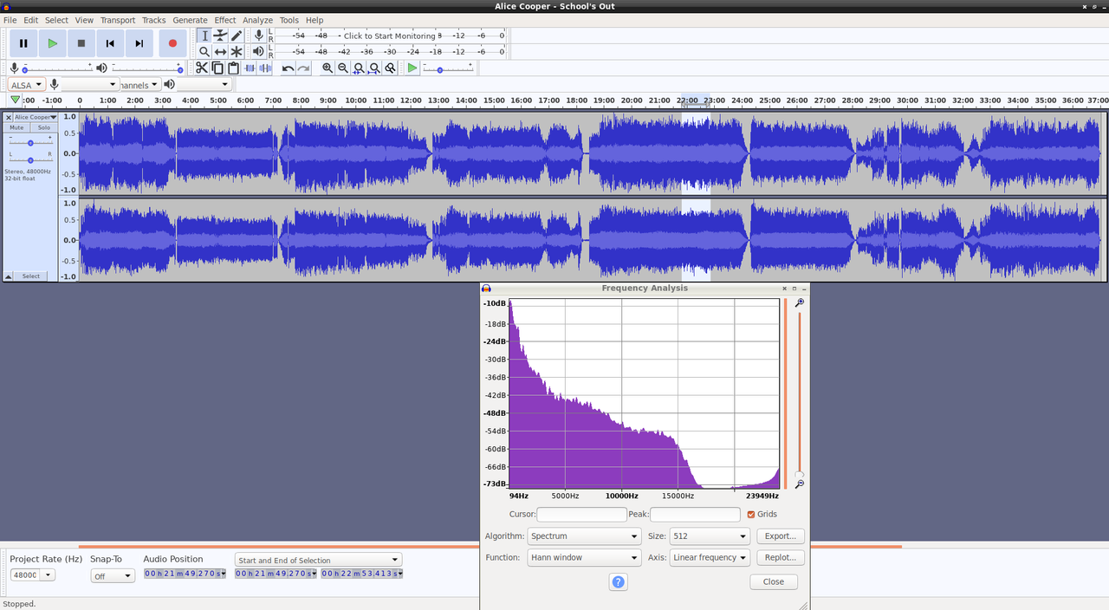Open the Generate menu
The image size is (1109, 610).
(x=190, y=20)
